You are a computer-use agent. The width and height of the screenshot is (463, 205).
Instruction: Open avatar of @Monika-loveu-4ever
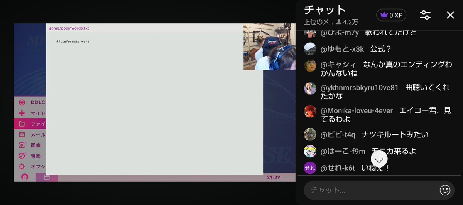(310, 112)
